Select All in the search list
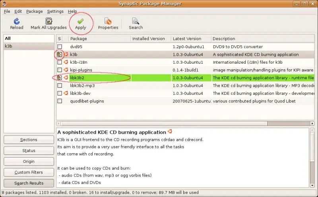The width and height of the screenshot is (318, 197). [x=29, y=38]
